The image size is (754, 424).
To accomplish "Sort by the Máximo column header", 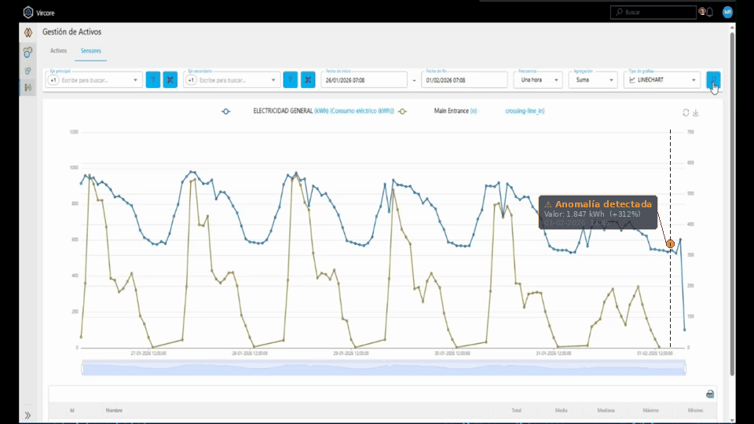I will [x=650, y=411].
